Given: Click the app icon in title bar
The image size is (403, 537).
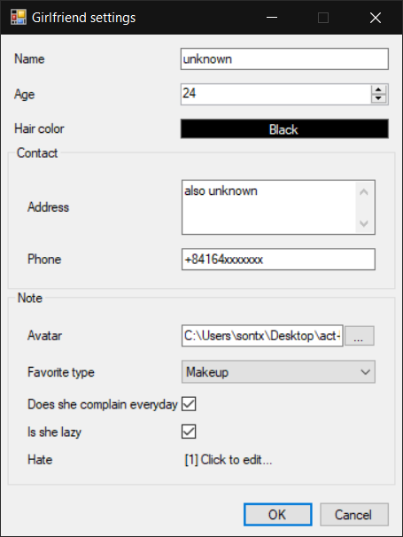Looking at the screenshot, I should [19, 18].
